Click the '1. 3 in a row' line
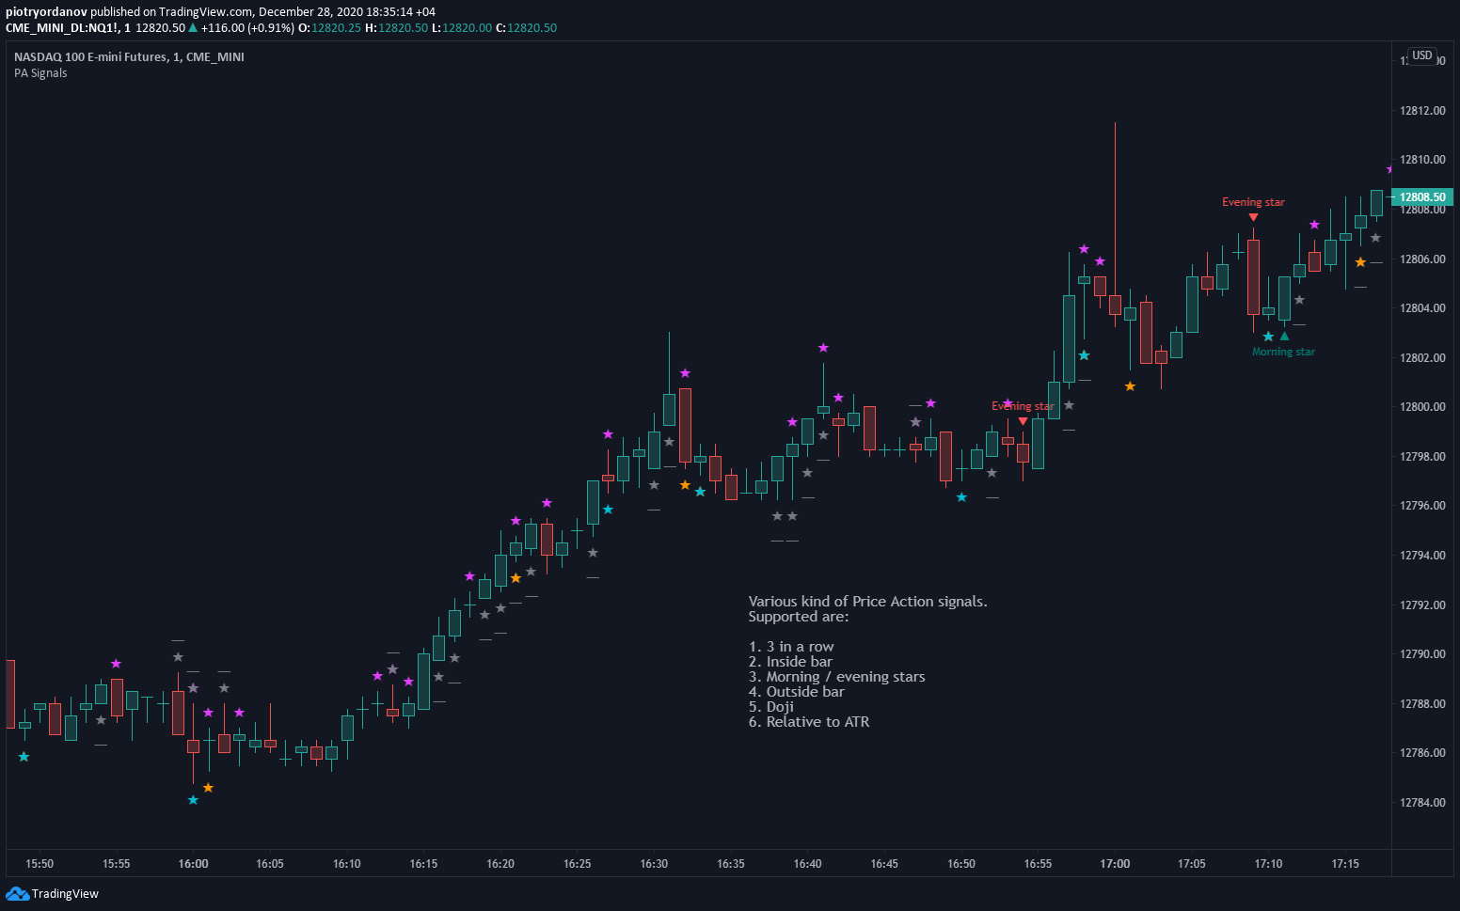 pos(791,647)
